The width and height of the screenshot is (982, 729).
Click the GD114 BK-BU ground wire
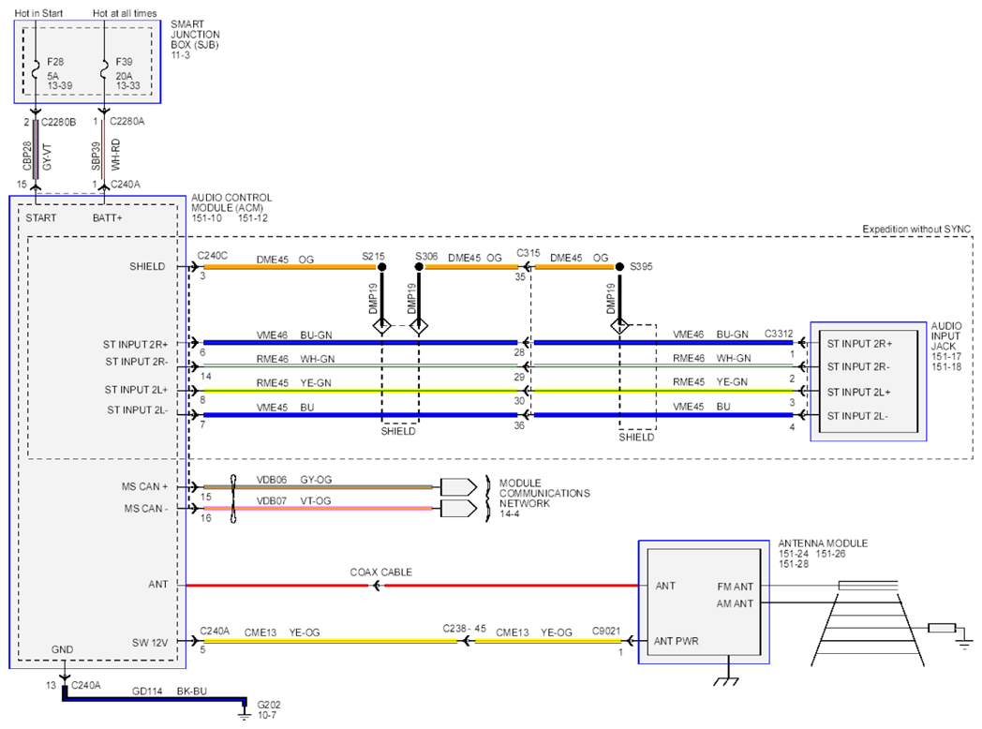(x=154, y=698)
